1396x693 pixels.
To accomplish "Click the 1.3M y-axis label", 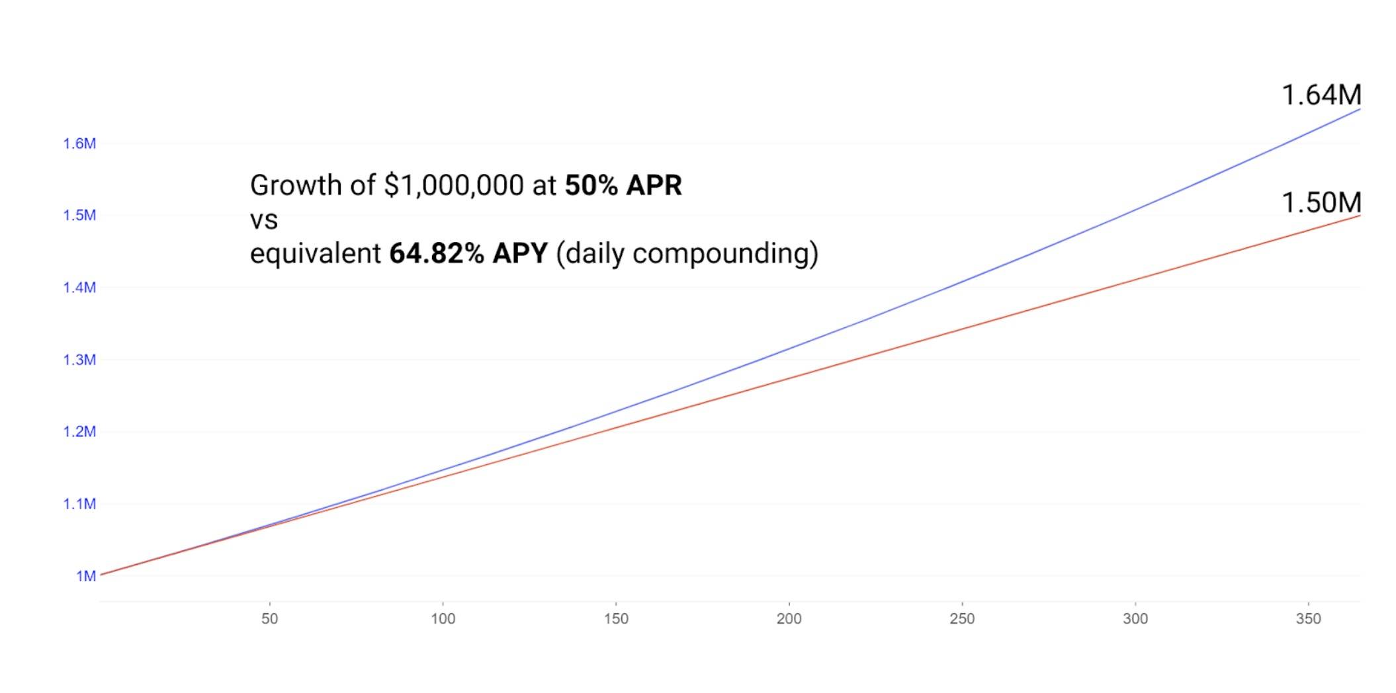I will pyautogui.click(x=79, y=360).
